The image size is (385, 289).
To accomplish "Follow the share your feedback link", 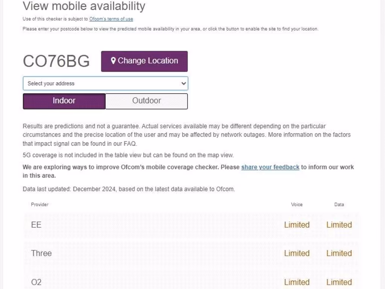I will point(270,167).
